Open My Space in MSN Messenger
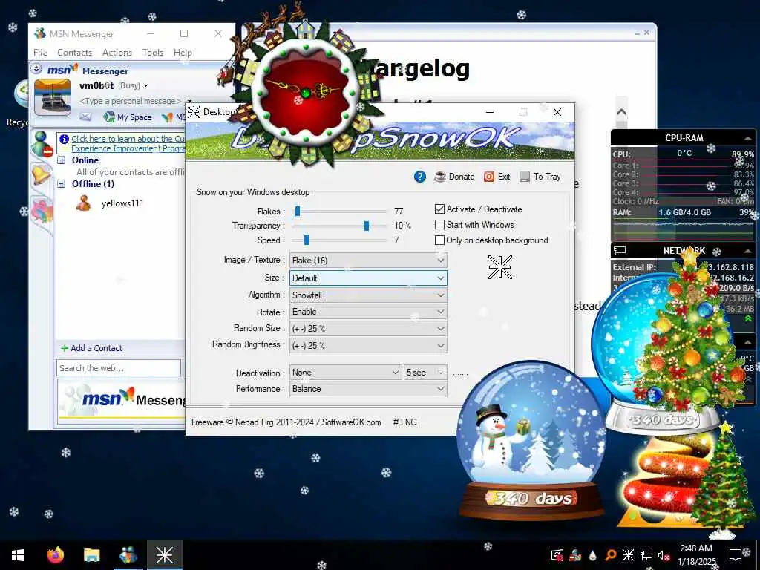Viewport: 760px width, 570px height. coord(128,117)
